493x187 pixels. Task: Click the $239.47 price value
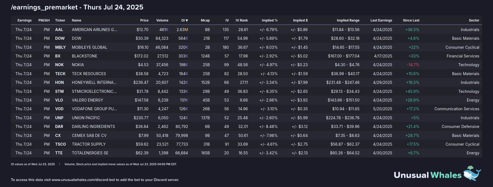tap(141, 83)
